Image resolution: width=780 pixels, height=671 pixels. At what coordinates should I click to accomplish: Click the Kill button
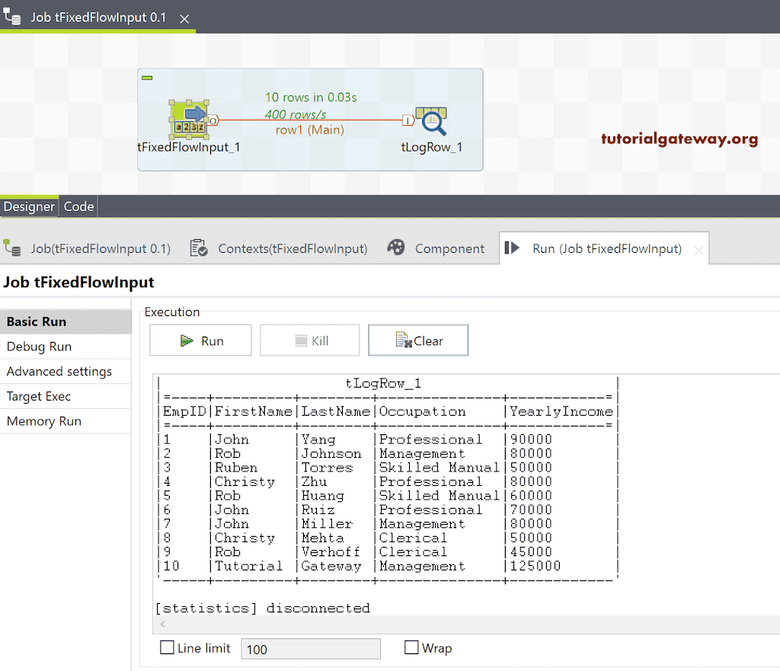(309, 340)
